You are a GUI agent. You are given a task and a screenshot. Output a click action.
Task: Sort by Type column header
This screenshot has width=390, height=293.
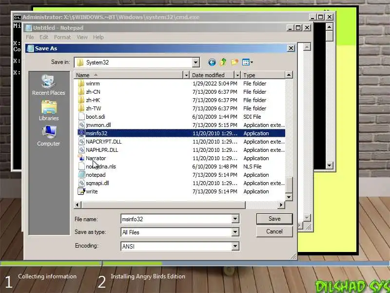click(263, 75)
